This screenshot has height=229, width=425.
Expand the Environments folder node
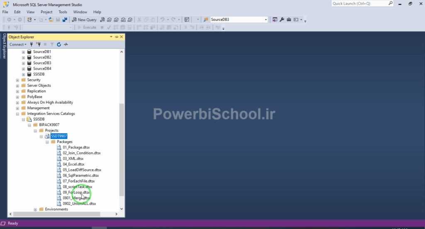(x=35, y=210)
